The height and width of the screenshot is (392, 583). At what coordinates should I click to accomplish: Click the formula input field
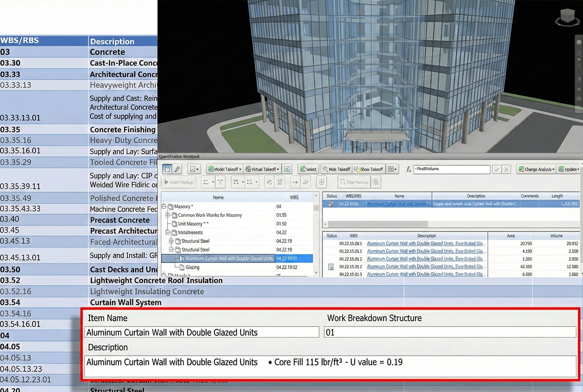(451, 169)
